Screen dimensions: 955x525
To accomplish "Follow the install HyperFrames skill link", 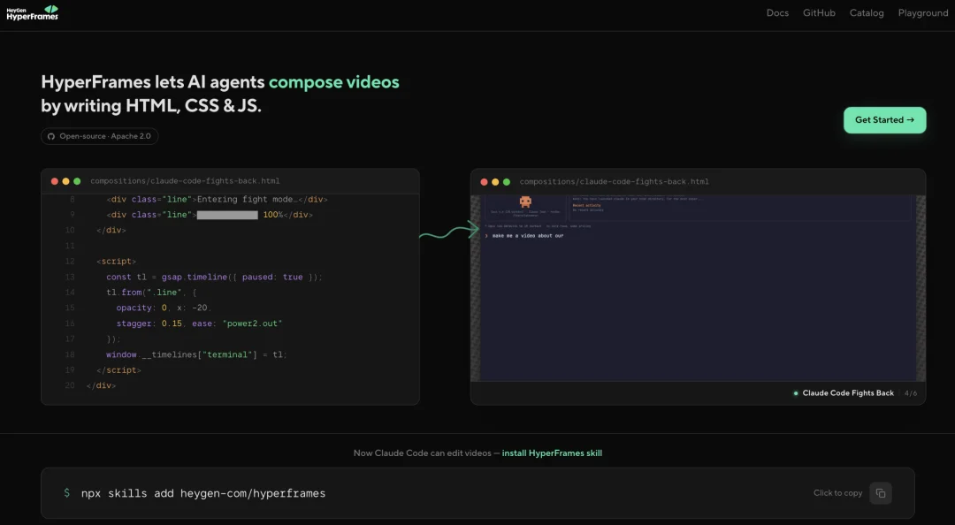I will pyautogui.click(x=552, y=453).
